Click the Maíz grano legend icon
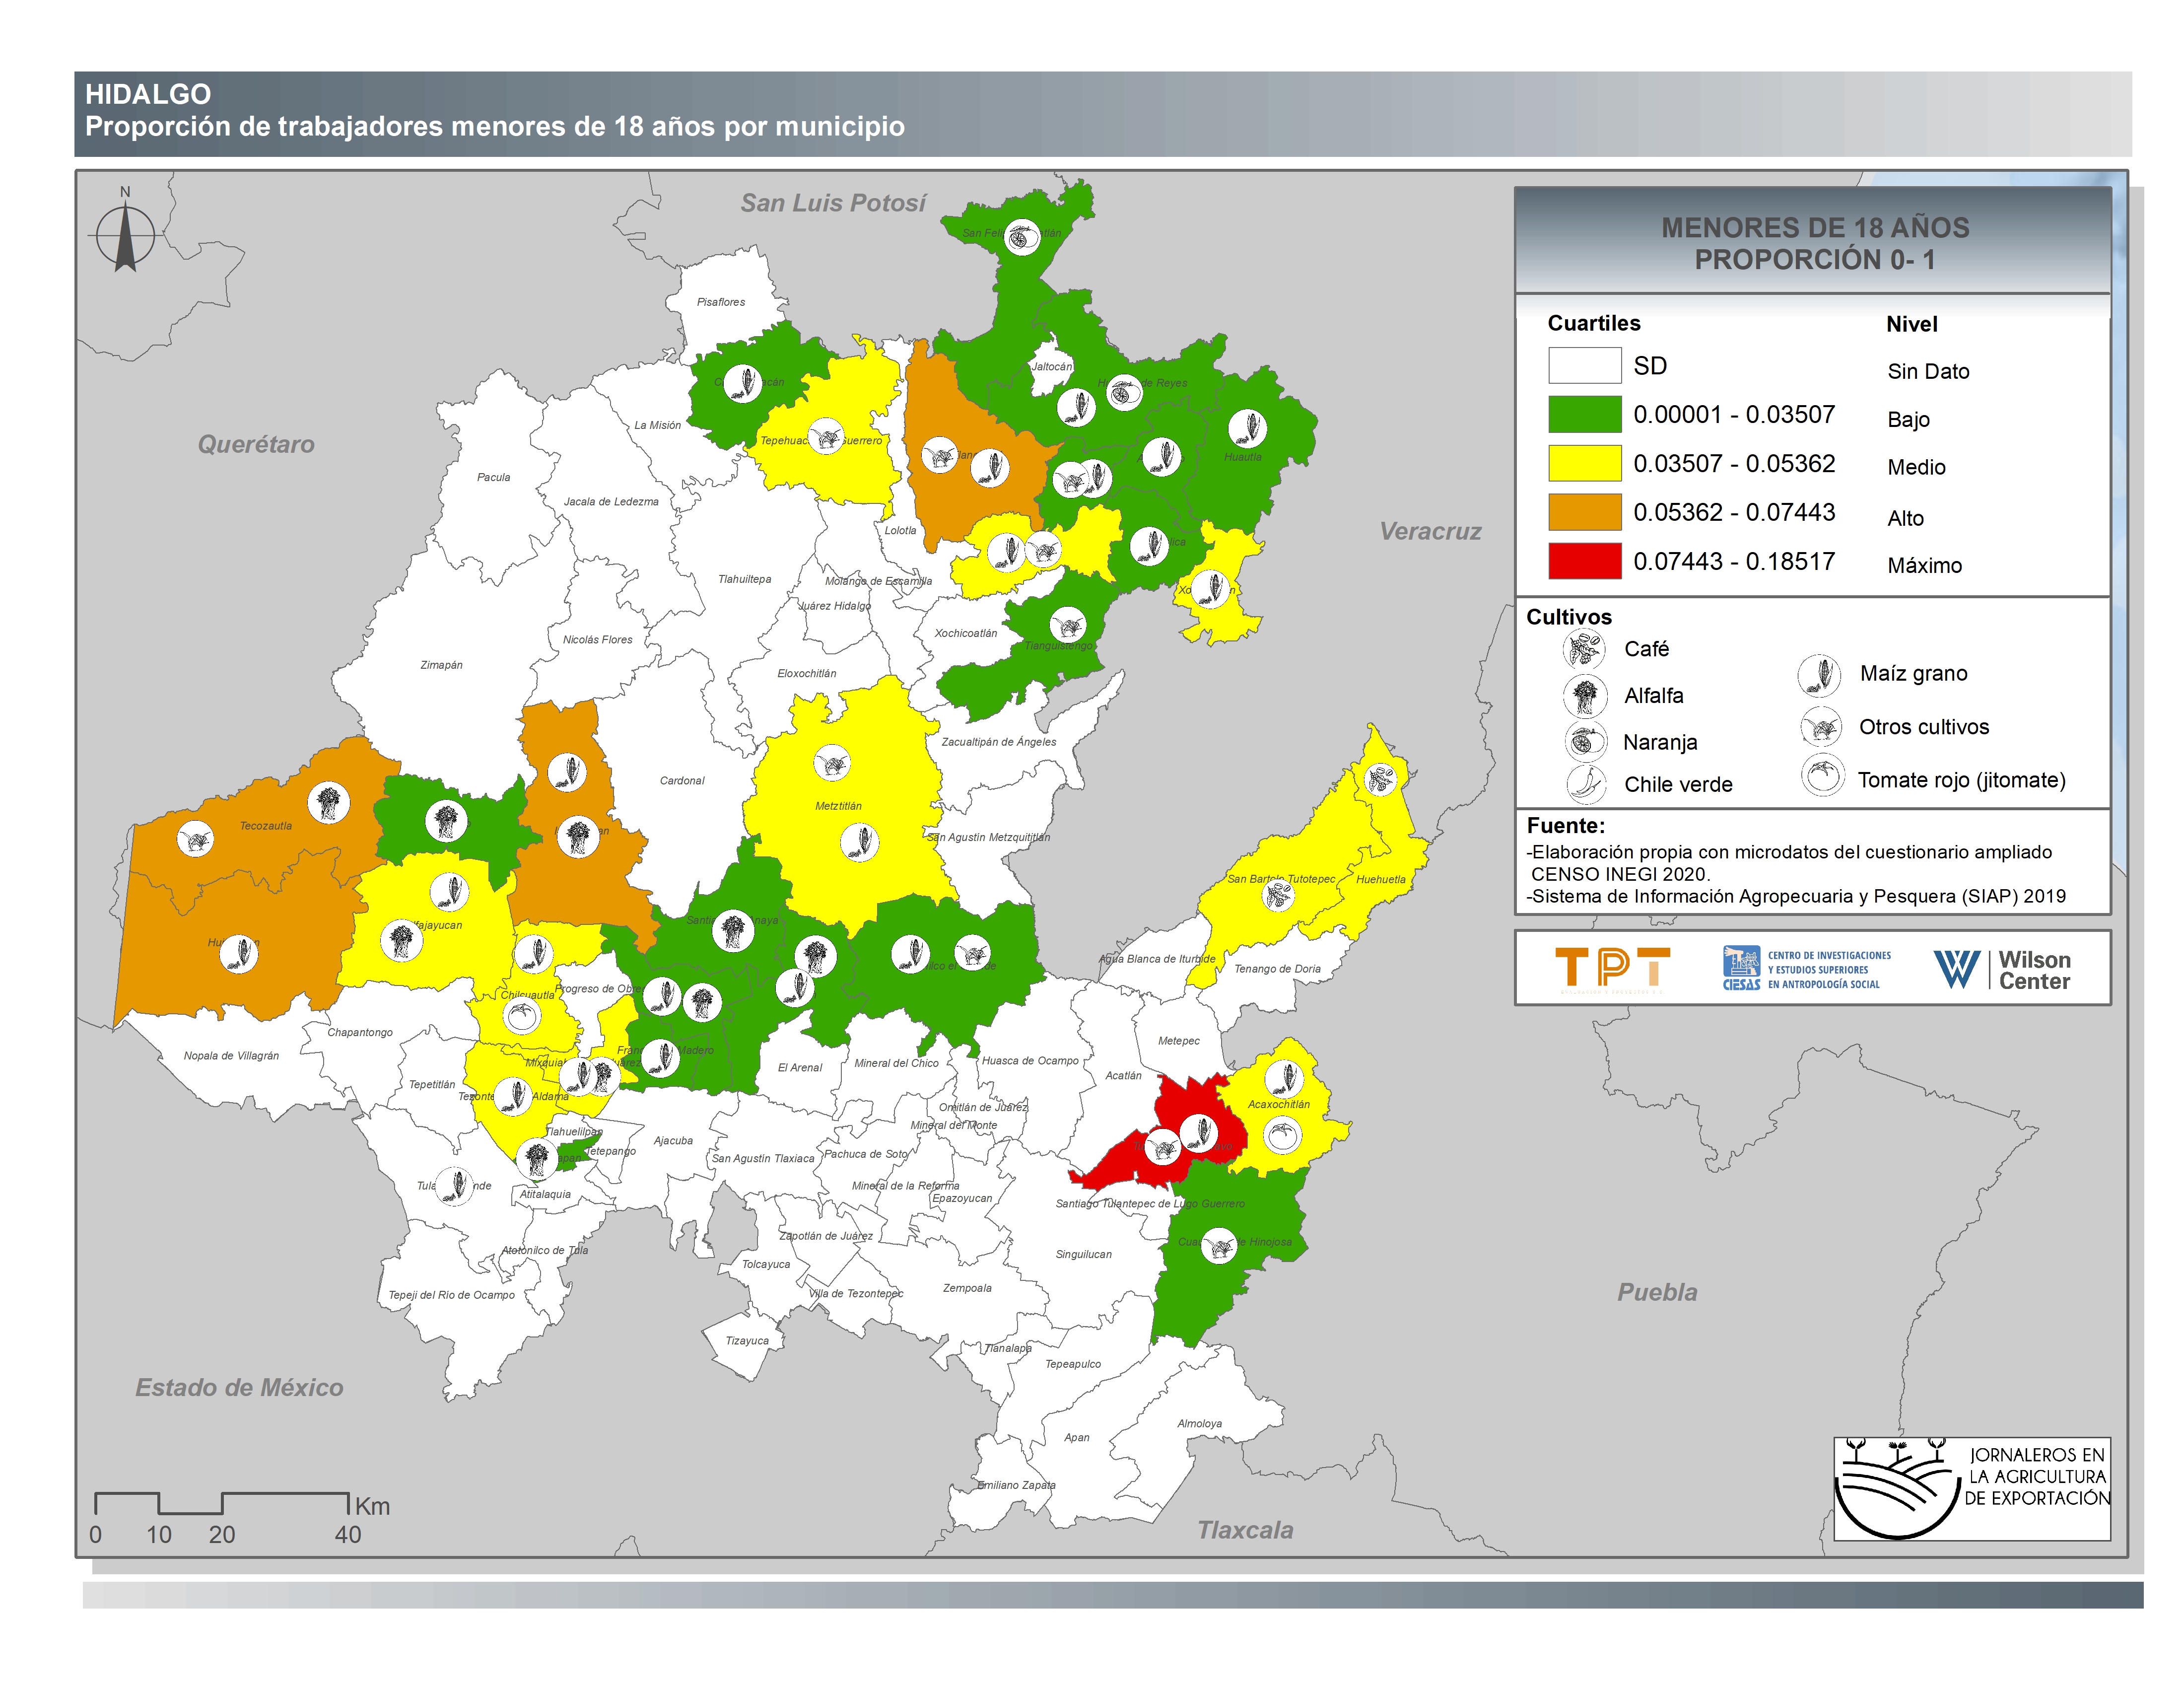Image resolution: width=2184 pixels, height=1688 pixels. coord(1819,675)
